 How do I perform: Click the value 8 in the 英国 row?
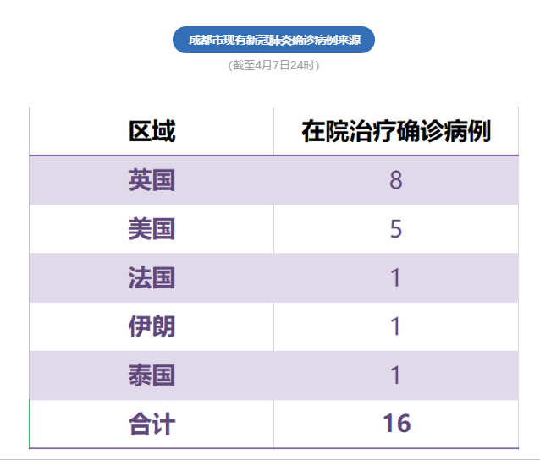click(x=396, y=180)
